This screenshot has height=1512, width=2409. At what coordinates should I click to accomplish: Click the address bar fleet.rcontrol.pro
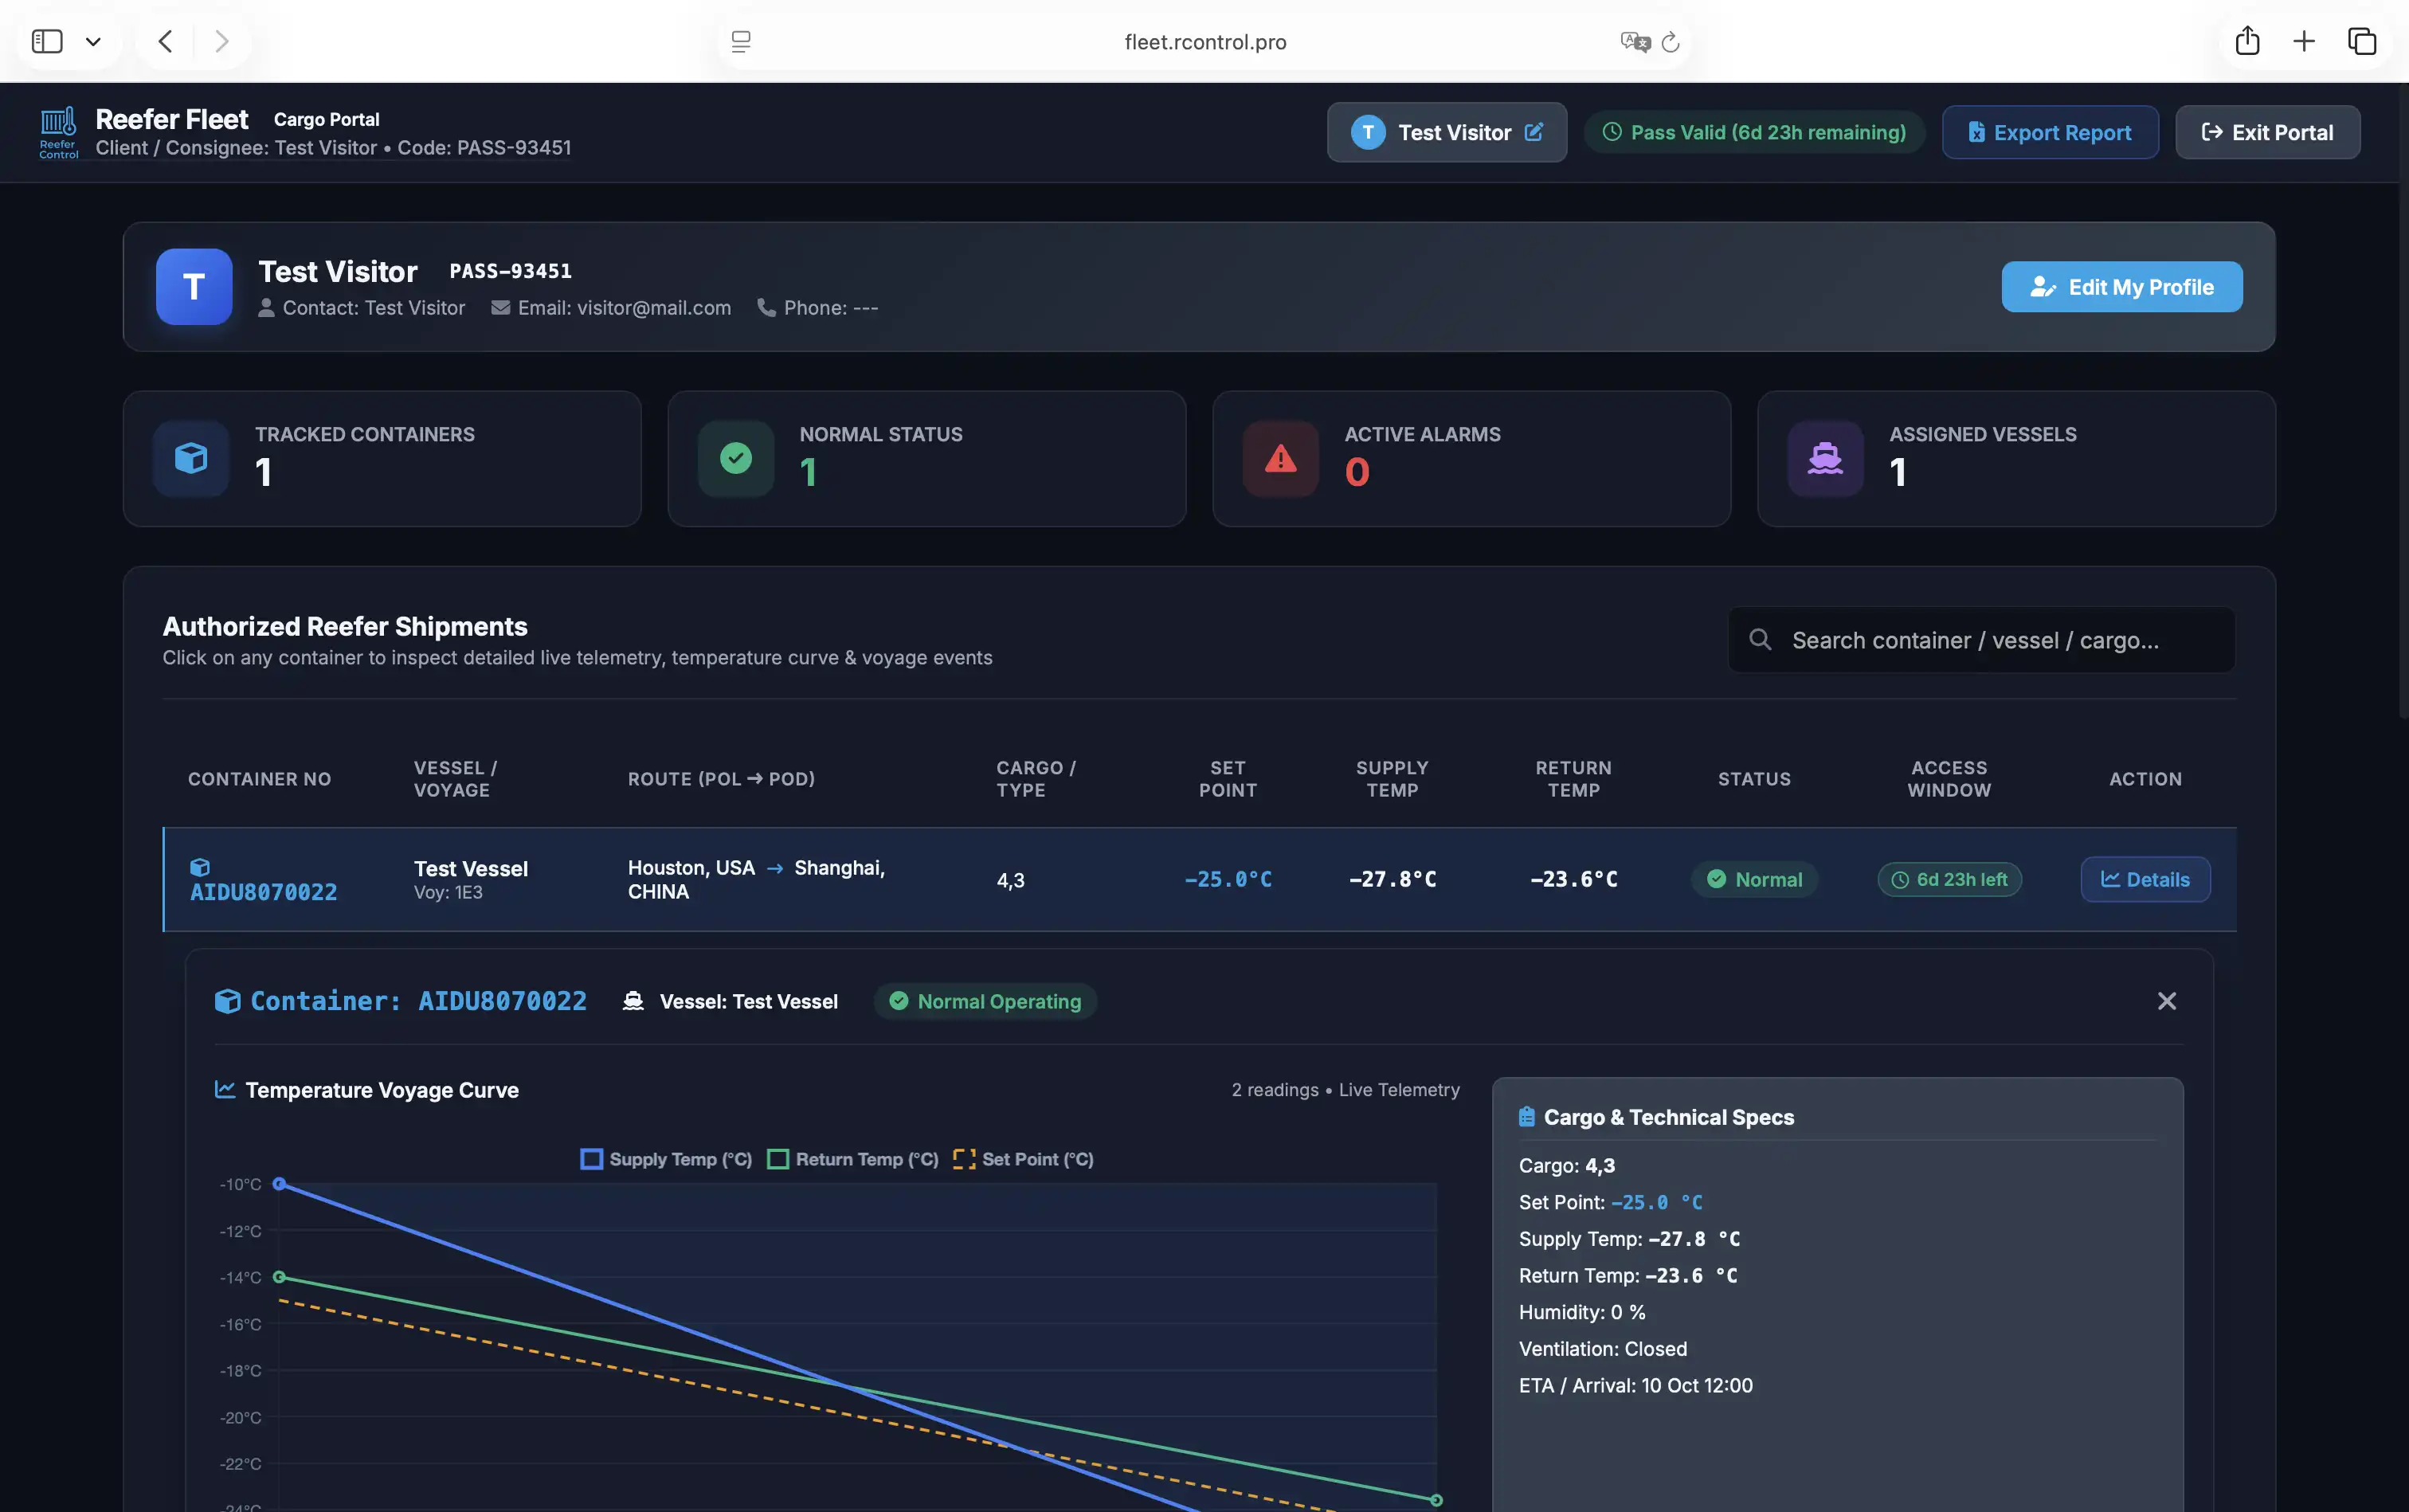pyautogui.click(x=1205, y=42)
